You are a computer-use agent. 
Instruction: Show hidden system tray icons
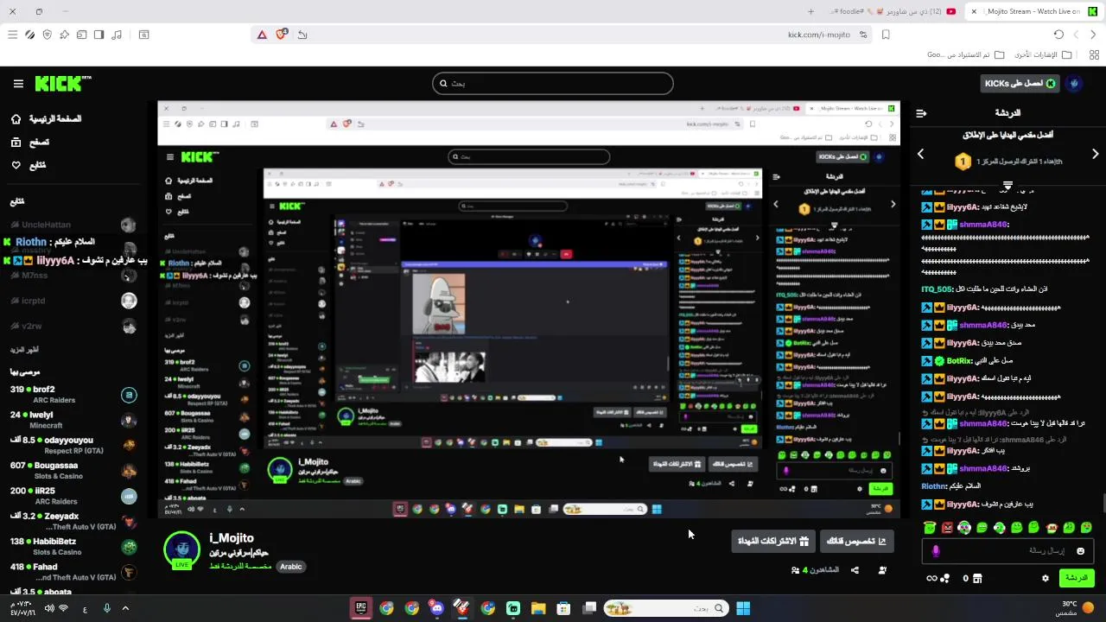[125, 608]
